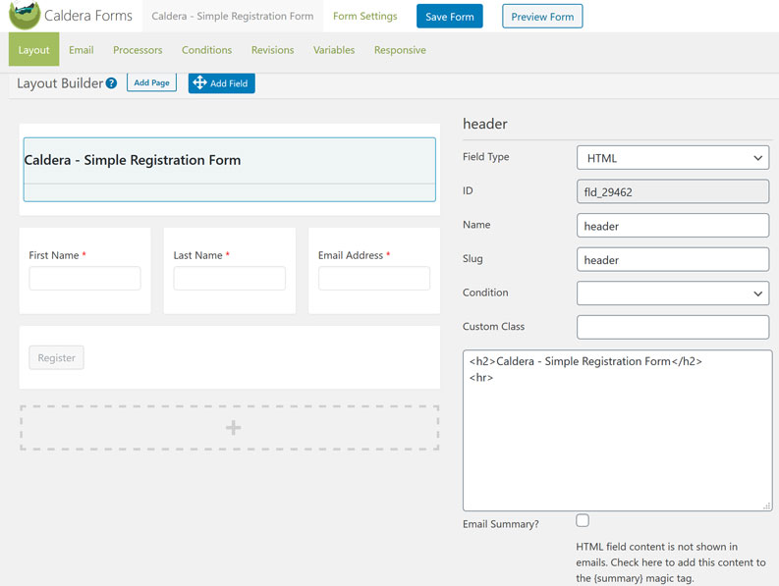This screenshot has height=586, width=779.
Task: Click the Save Form button
Action: pyautogui.click(x=450, y=17)
